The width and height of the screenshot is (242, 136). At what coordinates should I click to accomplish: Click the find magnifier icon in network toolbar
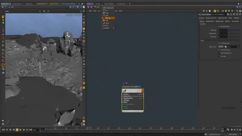[x=237, y=11]
